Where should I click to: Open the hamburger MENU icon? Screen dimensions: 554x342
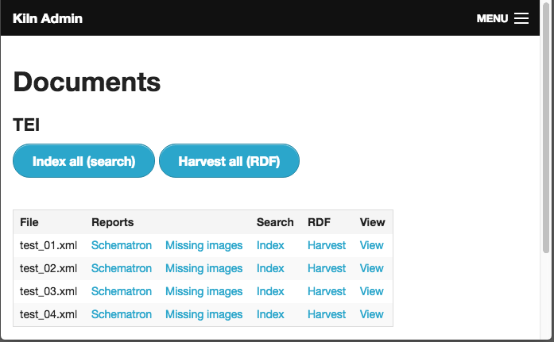[521, 18]
